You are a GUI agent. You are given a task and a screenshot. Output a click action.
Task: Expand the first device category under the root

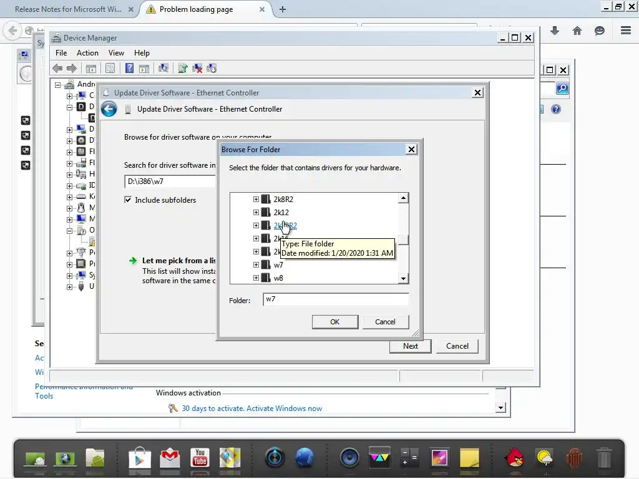pos(69,96)
